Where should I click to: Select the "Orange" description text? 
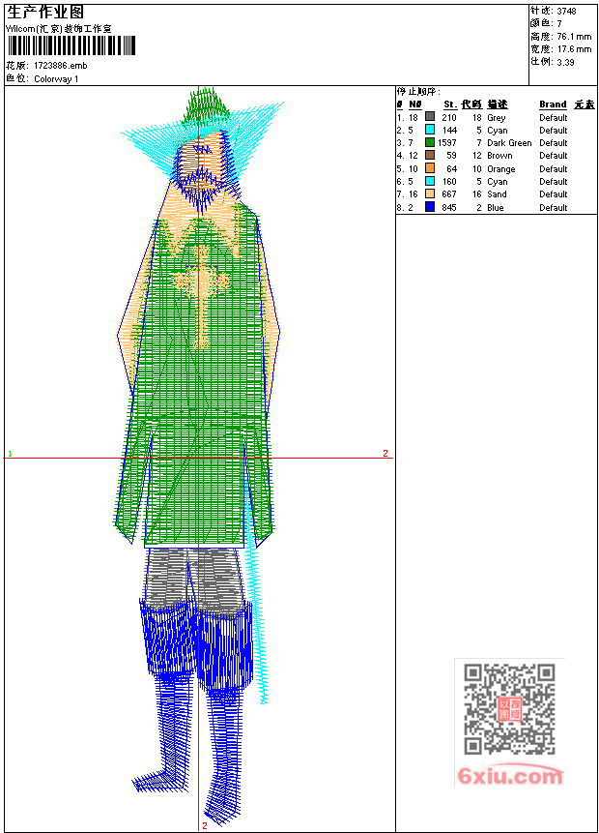[500, 169]
